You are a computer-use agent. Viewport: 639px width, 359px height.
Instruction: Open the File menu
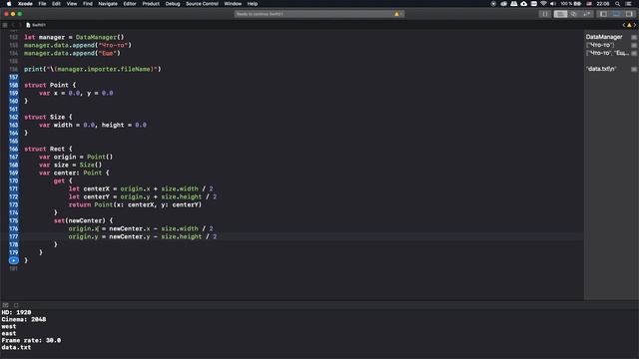click(42, 4)
